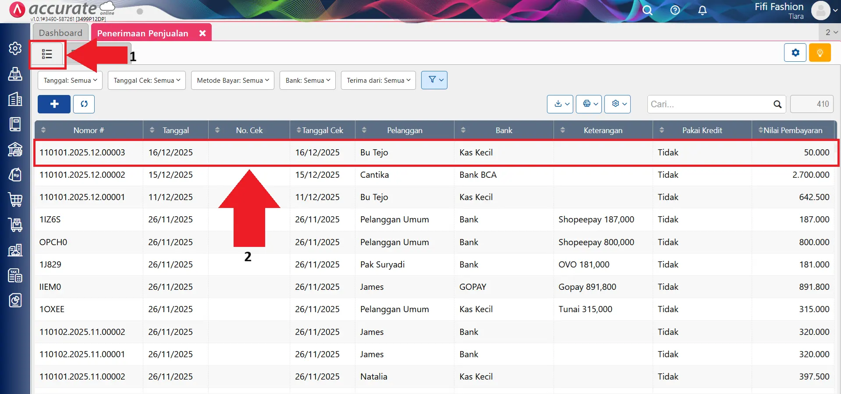The height and width of the screenshot is (394, 841).
Task: Open row 110101.2025.12.00002 for Cantika
Action: coord(82,175)
